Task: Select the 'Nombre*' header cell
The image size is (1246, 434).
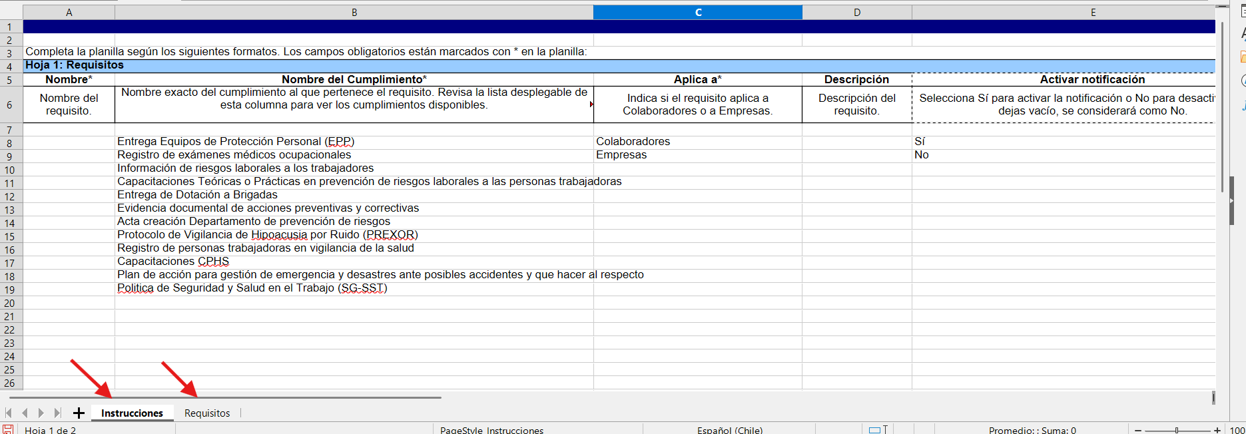Action: point(69,79)
